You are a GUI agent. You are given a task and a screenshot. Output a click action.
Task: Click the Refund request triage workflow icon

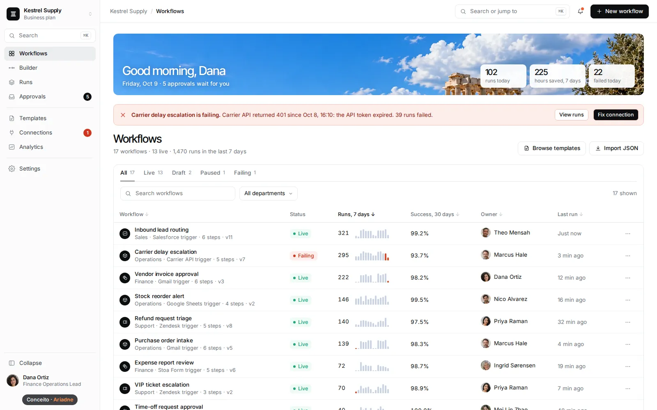tap(125, 322)
